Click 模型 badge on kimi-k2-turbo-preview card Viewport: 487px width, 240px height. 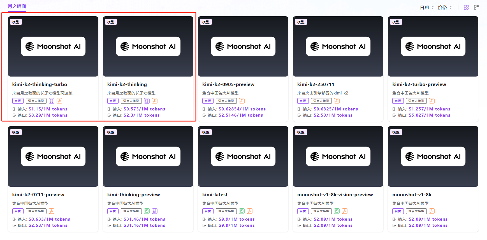pos(396,22)
